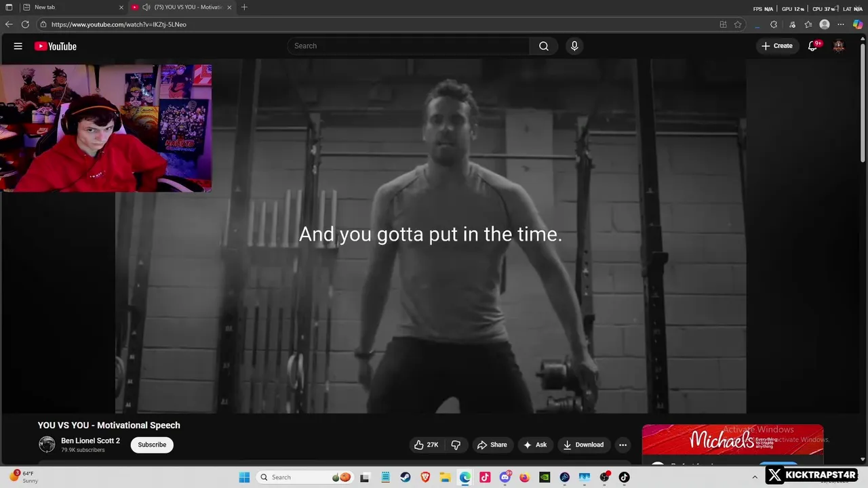Start voice search with the microphone
This screenshot has width=868, height=488.
coord(574,46)
